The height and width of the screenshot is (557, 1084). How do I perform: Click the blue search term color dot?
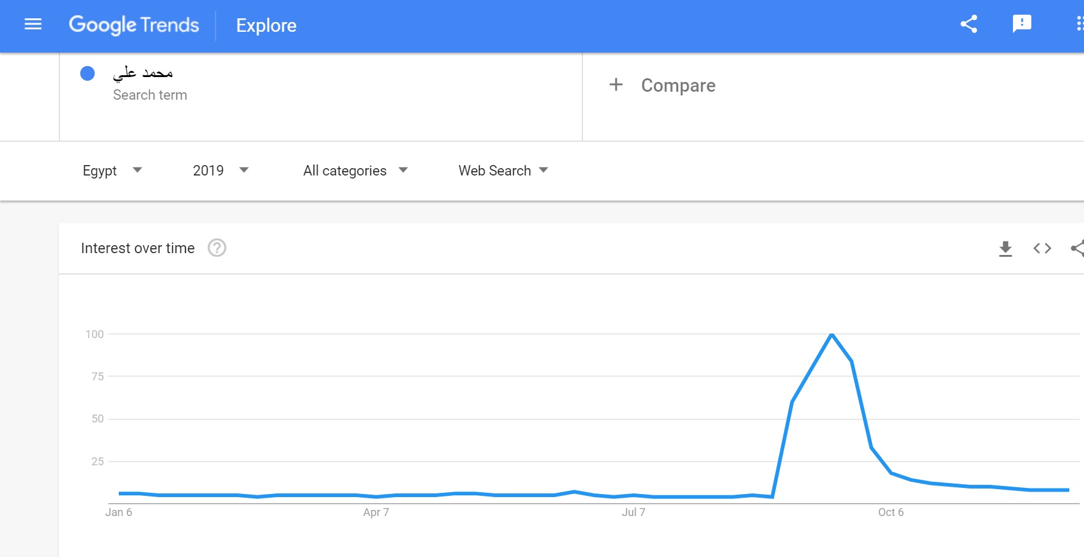tap(88, 73)
